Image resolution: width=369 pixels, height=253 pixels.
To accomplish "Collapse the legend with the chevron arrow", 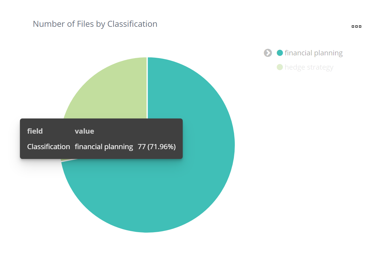I will [x=268, y=53].
